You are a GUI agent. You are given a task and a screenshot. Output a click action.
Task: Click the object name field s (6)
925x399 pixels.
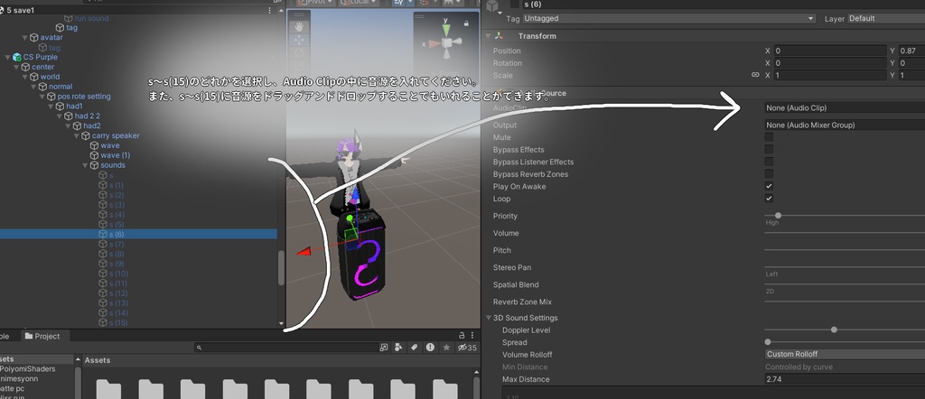point(723,5)
